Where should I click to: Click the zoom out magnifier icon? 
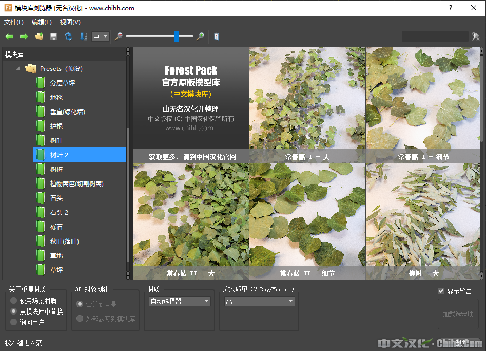tap(119, 36)
